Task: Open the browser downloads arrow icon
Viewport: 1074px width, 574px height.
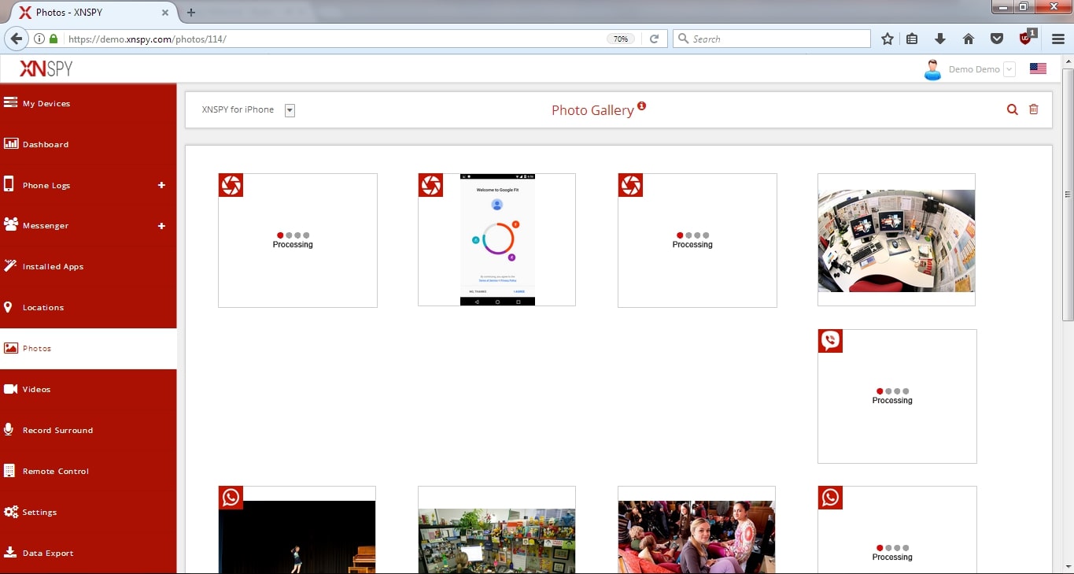Action: (x=939, y=39)
